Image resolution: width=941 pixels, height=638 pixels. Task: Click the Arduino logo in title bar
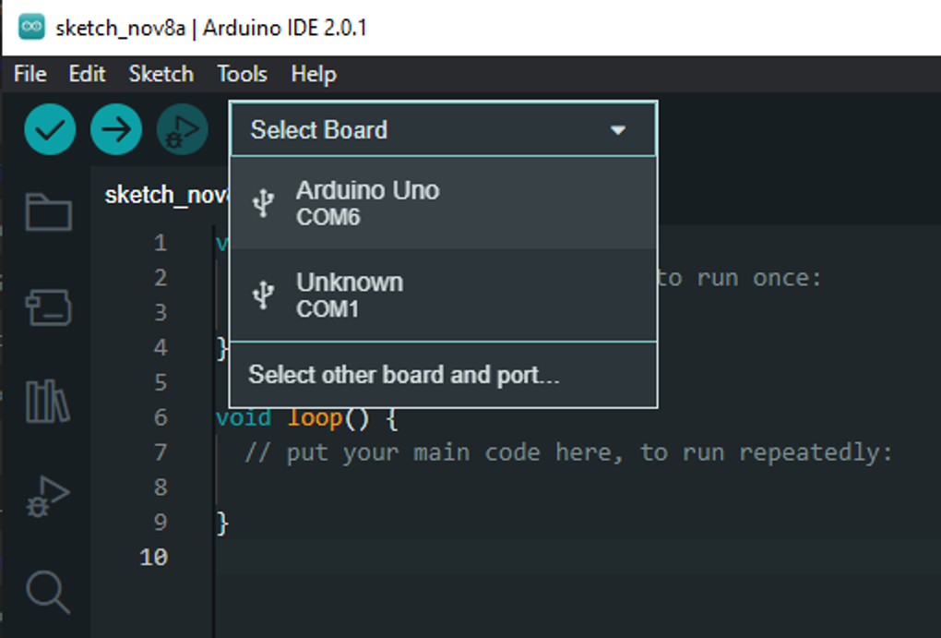[31, 27]
